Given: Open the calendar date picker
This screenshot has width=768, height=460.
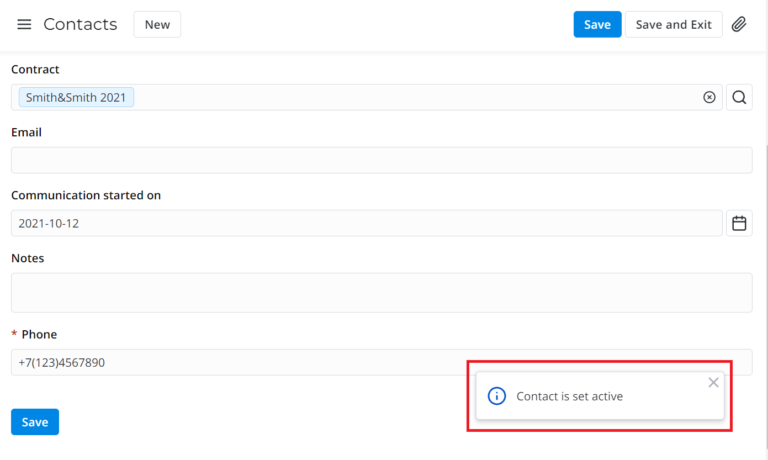Looking at the screenshot, I should click(739, 223).
